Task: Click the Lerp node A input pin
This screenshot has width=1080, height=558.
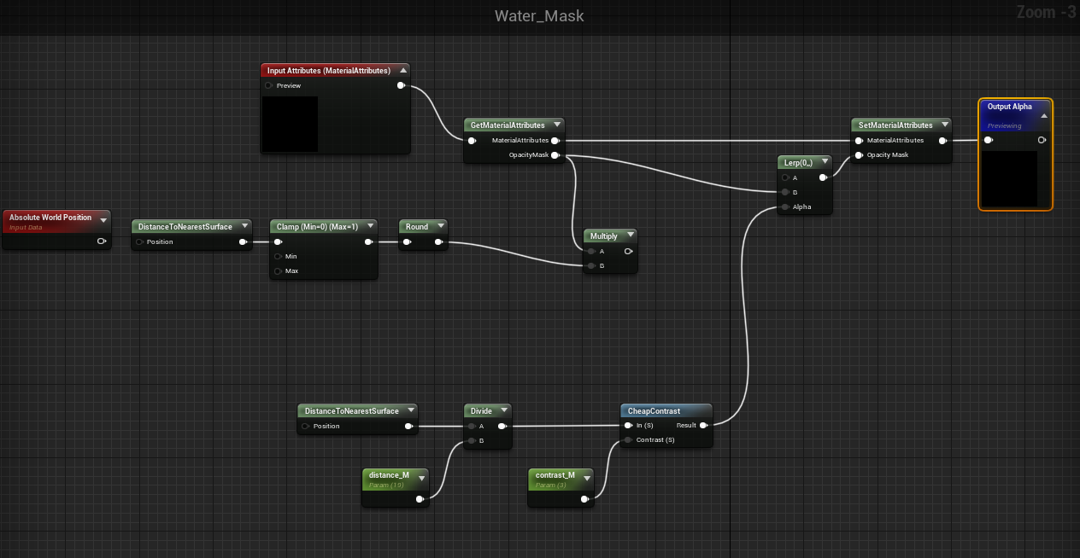Action: [784, 177]
